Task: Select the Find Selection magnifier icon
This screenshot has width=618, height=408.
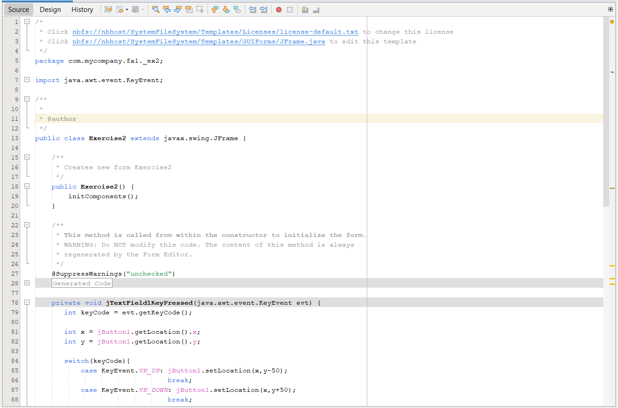Action: [x=156, y=9]
